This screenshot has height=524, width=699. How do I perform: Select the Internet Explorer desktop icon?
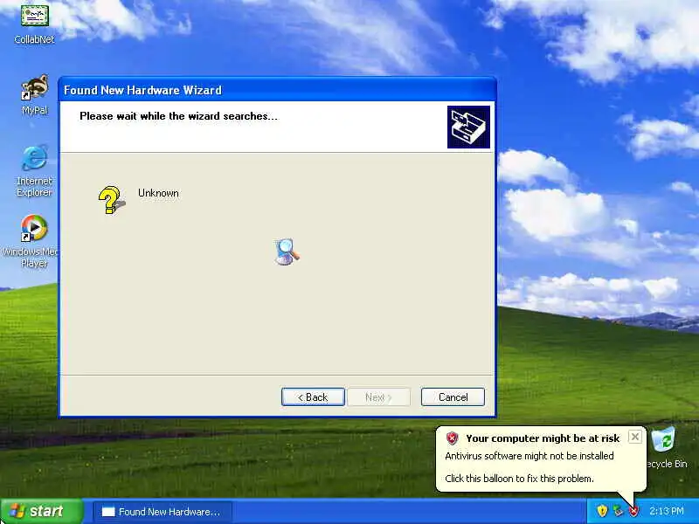[x=34, y=170]
